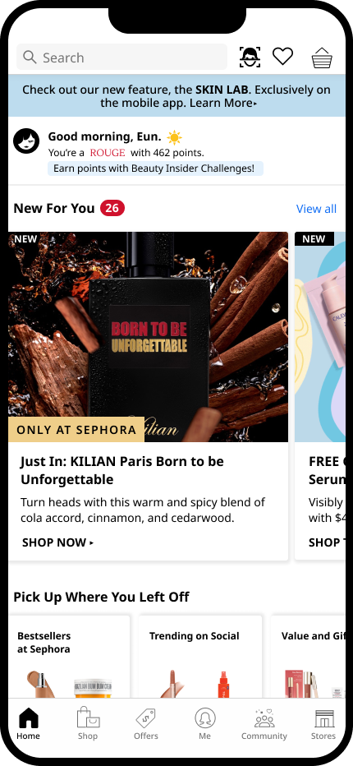
Task: Tap SHOP NOW on KILIAN card
Action: pyautogui.click(x=57, y=542)
